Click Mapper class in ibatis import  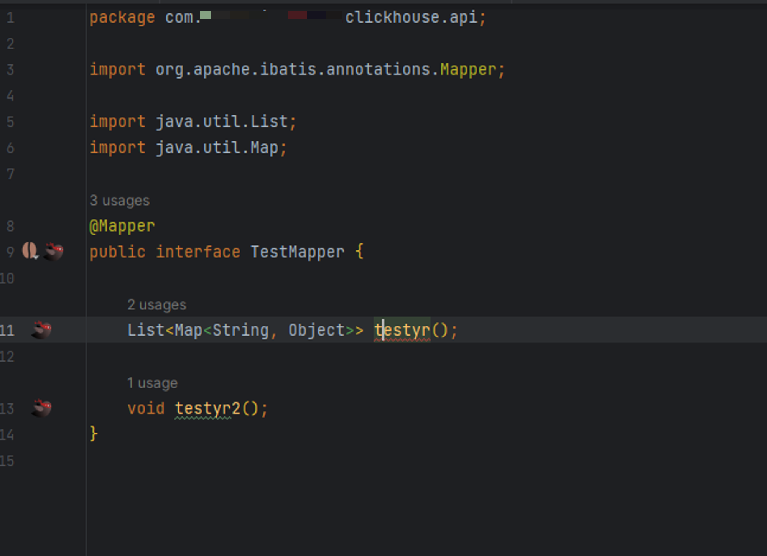coord(468,70)
